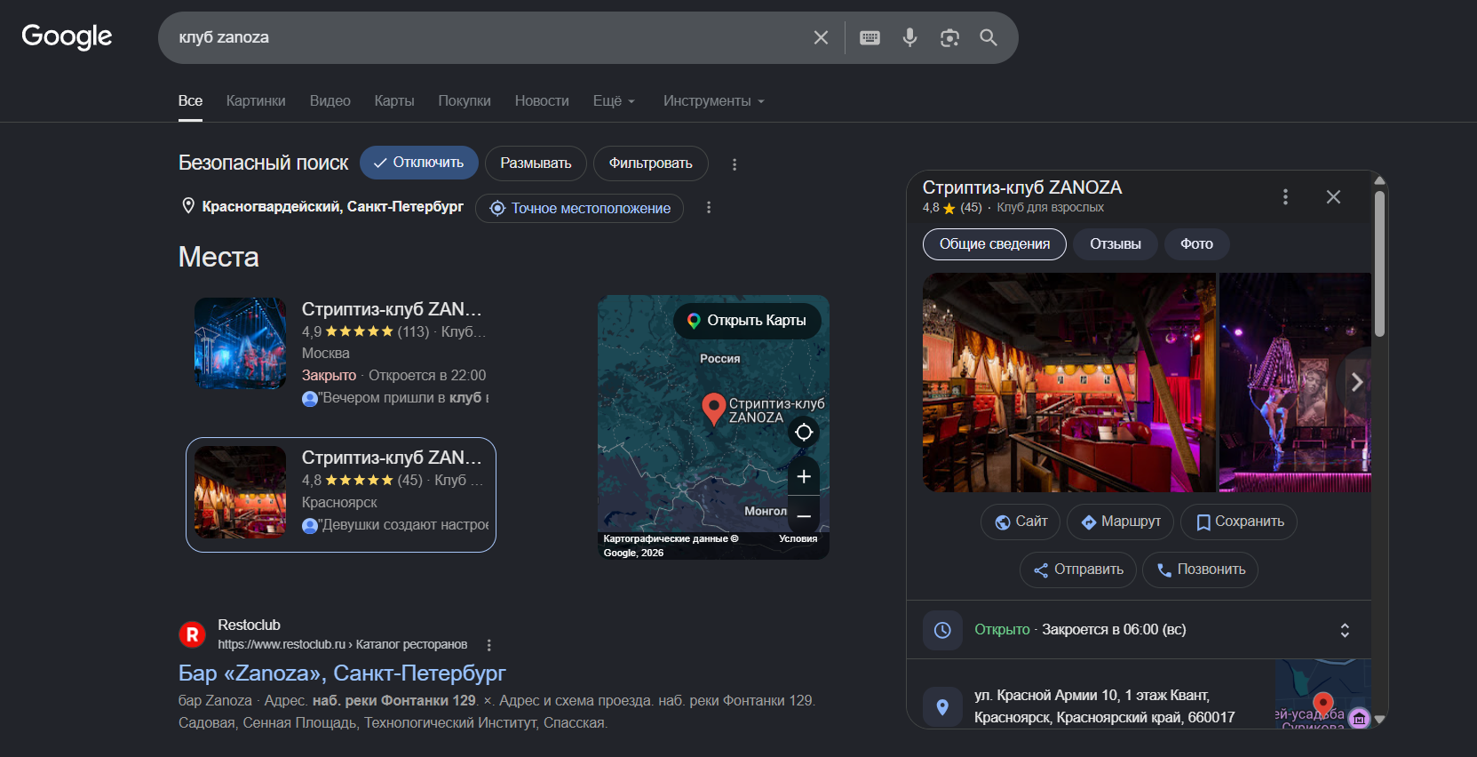The image size is (1477, 757).
Task: Clear the search query with the X icon
Action: pos(821,37)
